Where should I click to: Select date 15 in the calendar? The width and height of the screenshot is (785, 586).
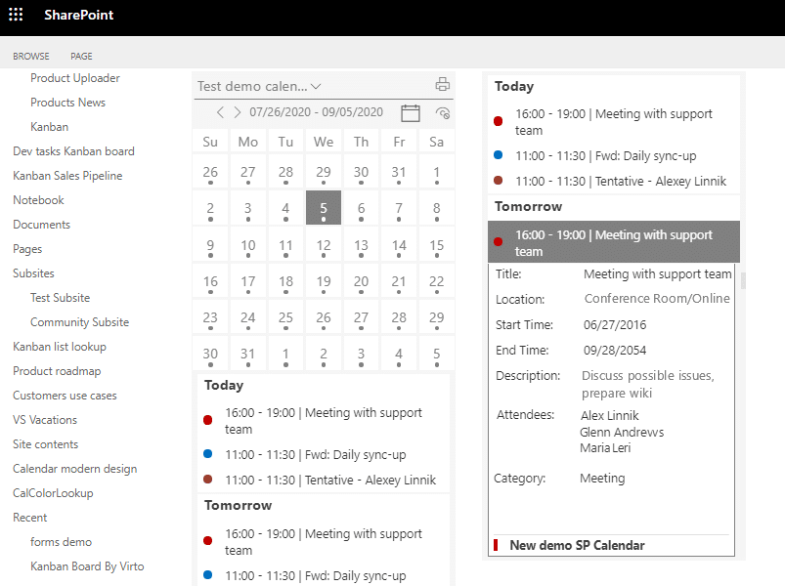[437, 244]
